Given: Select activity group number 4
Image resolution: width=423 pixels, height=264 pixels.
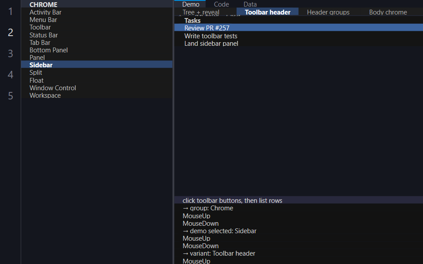Looking at the screenshot, I should coord(10,75).
